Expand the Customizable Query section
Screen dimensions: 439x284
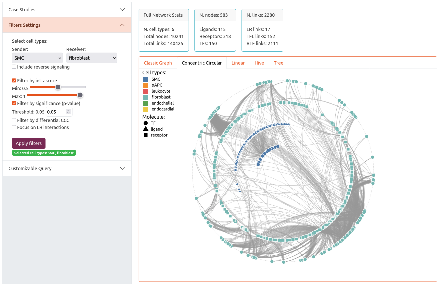click(67, 168)
